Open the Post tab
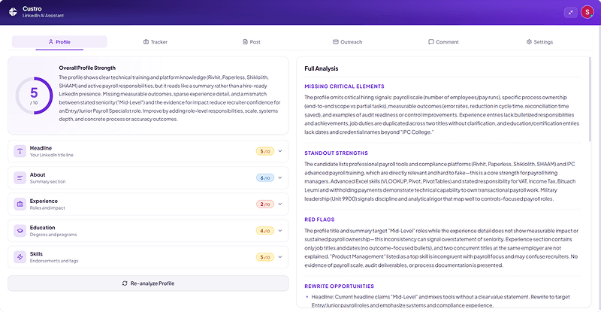The width and height of the screenshot is (601, 312). click(x=252, y=42)
